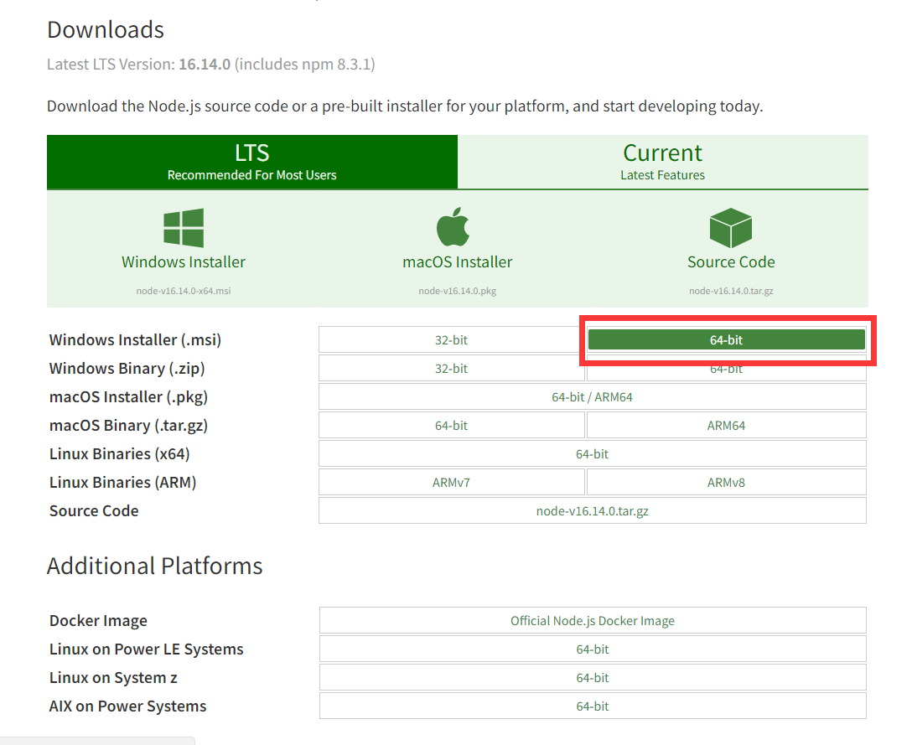Download macOS Installer 64-bit / ARM64
The height and width of the screenshot is (745, 912).
pyautogui.click(x=592, y=396)
